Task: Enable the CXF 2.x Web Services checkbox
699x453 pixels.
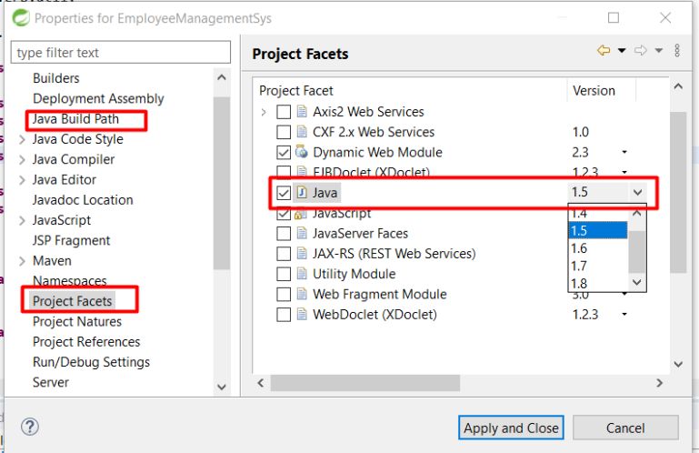Action: point(284,132)
